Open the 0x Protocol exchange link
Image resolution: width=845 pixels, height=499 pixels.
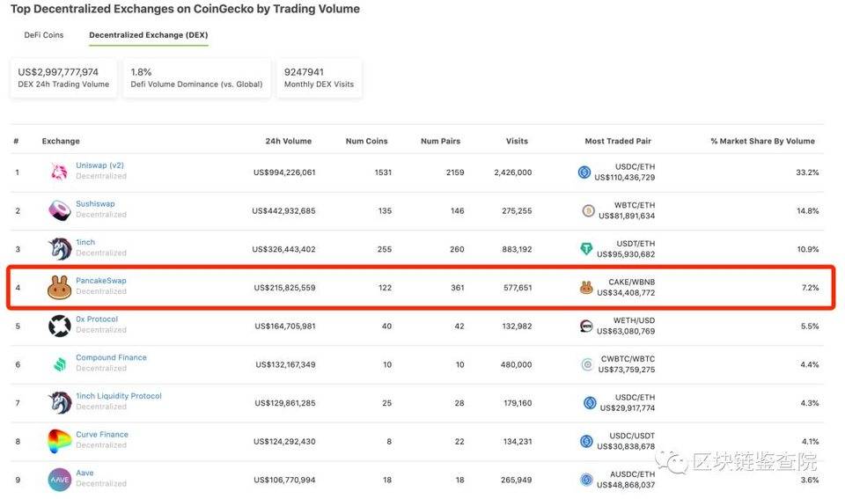click(x=97, y=319)
